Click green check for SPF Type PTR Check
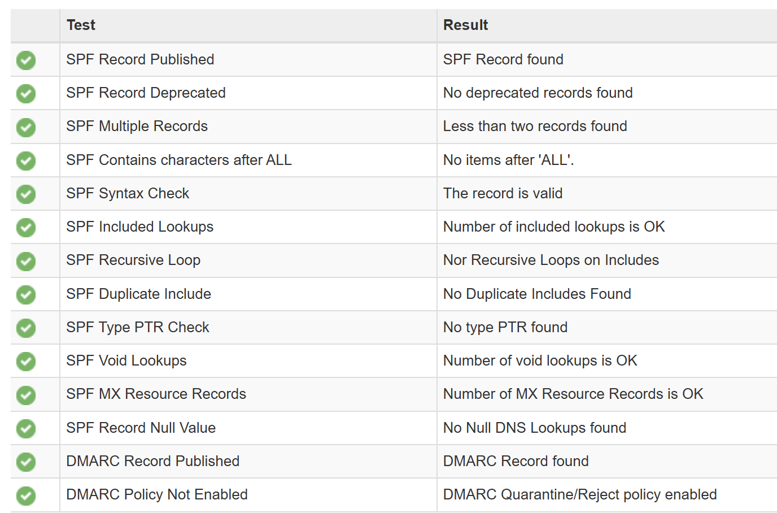Viewport: 777px width, 513px height. pos(26,328)
